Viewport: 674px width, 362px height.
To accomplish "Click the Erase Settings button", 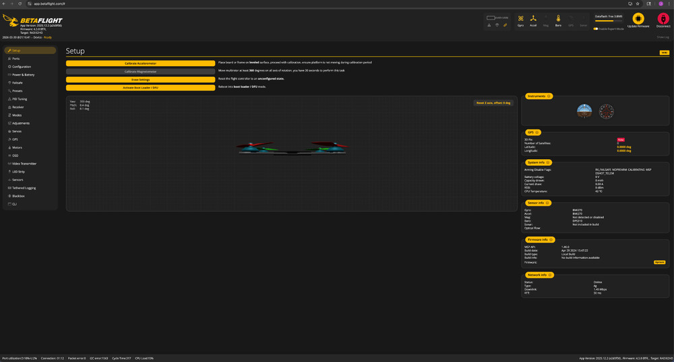I will [x=140, y=80].
